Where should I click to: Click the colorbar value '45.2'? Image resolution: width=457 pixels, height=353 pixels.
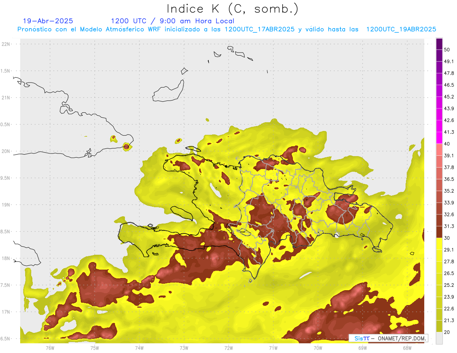click(449, 97)
